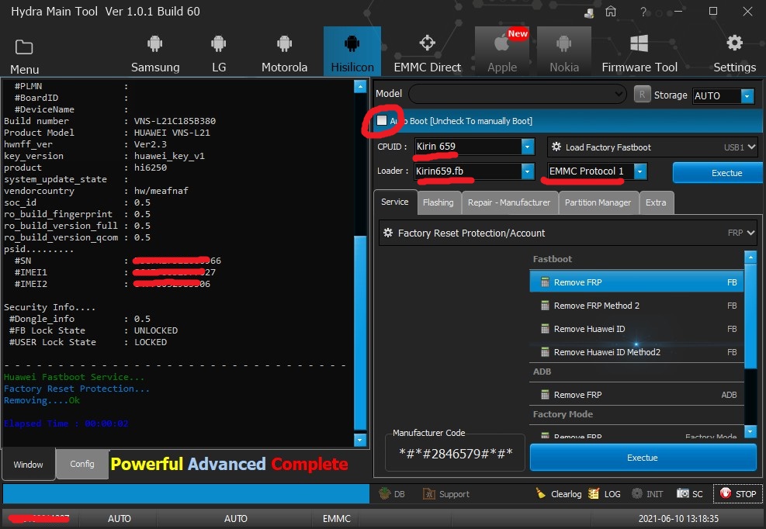
Task: Open the Apple module marked New
Action: [502, 52]
